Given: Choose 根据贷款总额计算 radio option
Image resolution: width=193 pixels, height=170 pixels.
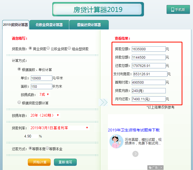Looking at the screenshot, I should [x=19, y=102].
